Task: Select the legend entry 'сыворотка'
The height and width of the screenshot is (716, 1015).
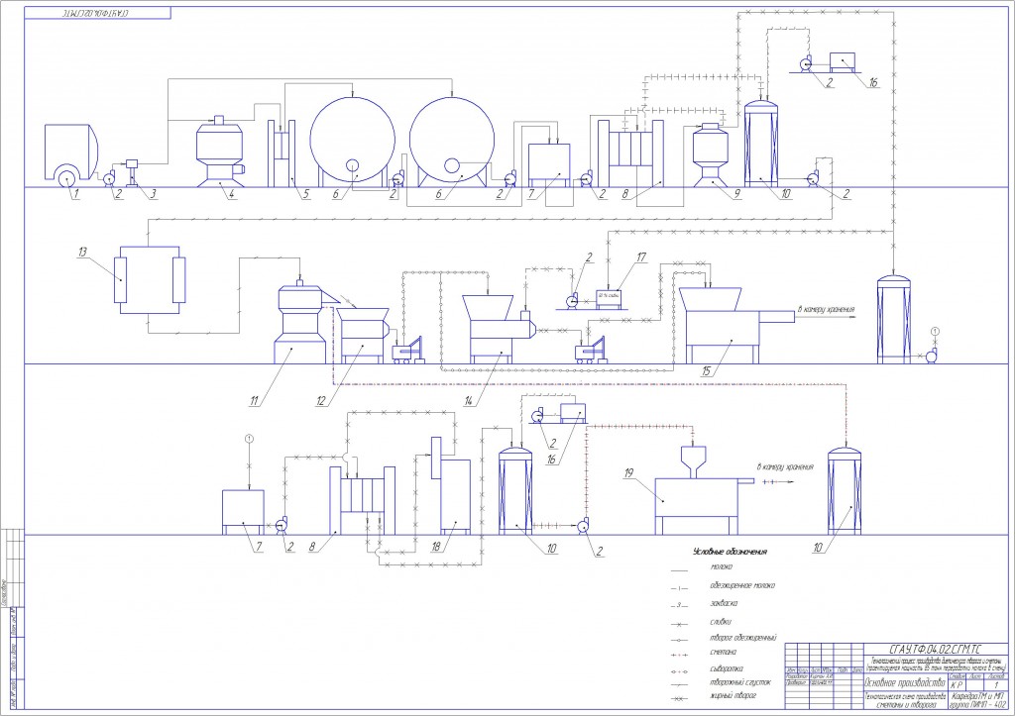Action: [727, 668]
